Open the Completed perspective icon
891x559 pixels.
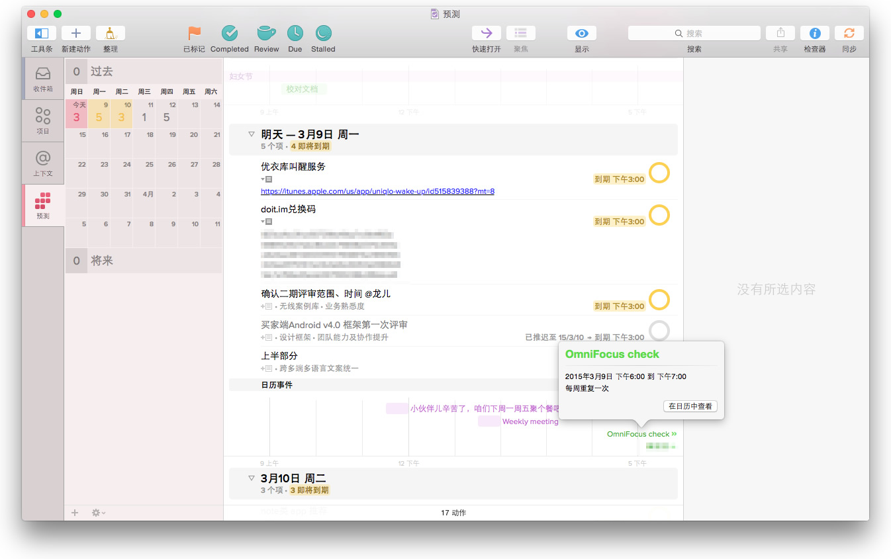(230, 34)
